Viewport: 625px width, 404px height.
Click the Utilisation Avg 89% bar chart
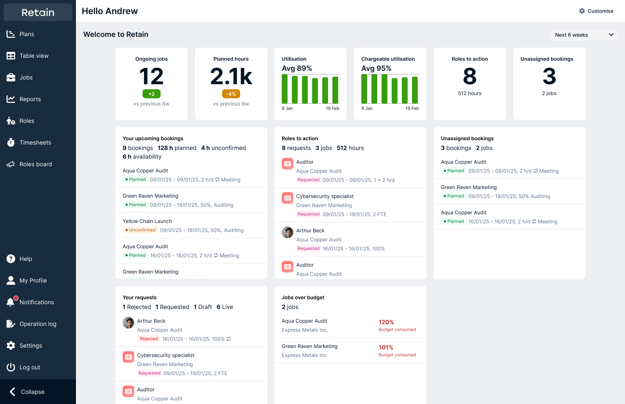(310, 90)
